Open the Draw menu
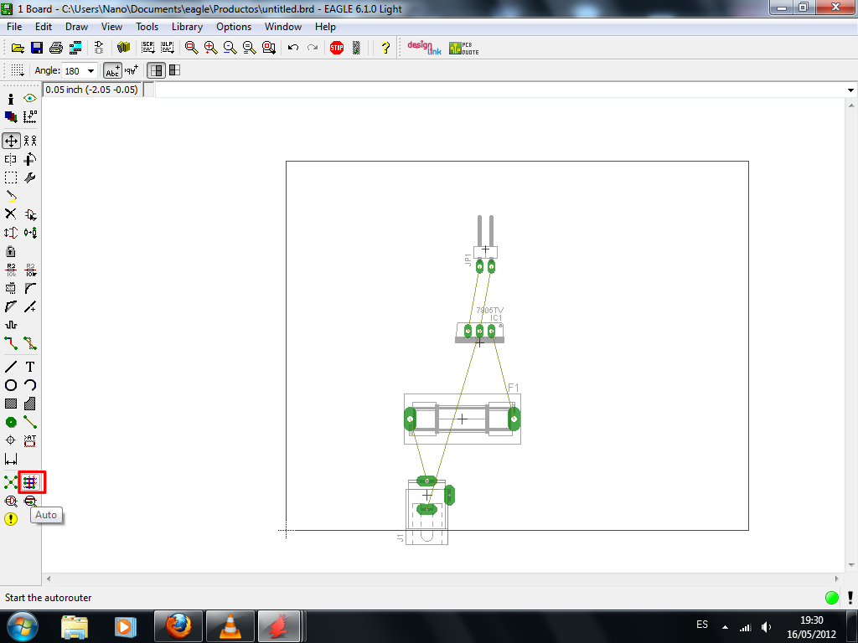 tap(76, 27)
